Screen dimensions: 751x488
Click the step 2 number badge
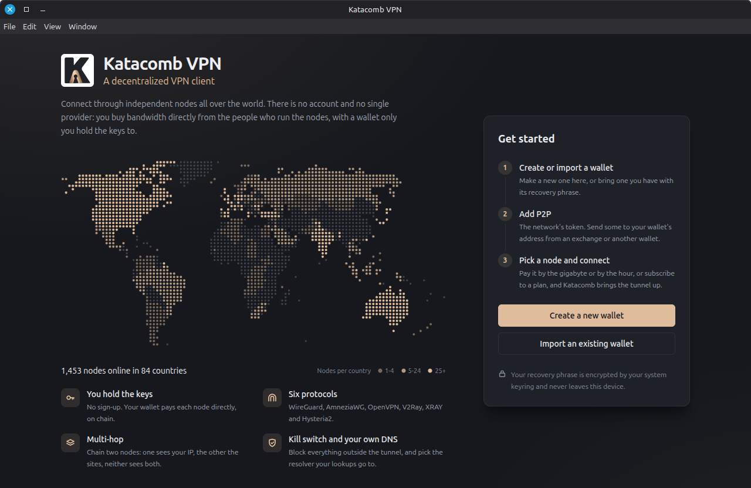[505, 214]
